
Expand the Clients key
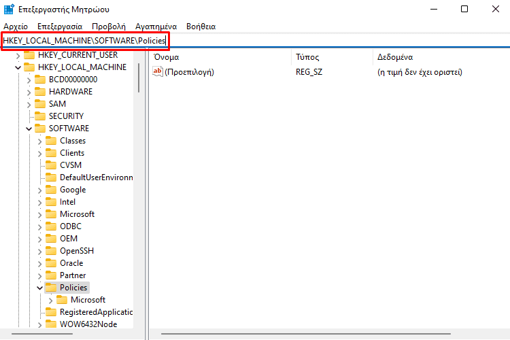click(x=39, y=154)
